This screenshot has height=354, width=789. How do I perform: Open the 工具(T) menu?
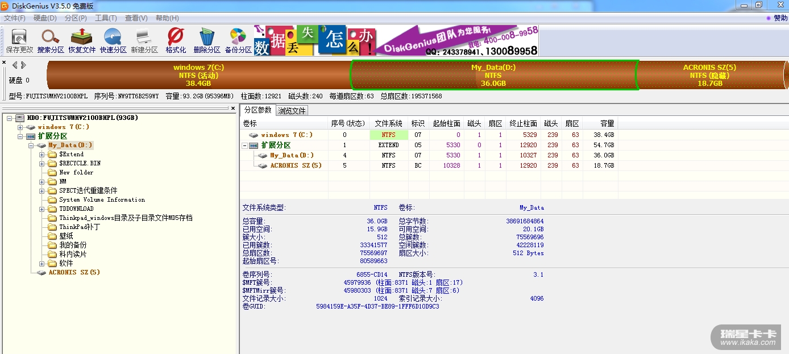(106, 18)
